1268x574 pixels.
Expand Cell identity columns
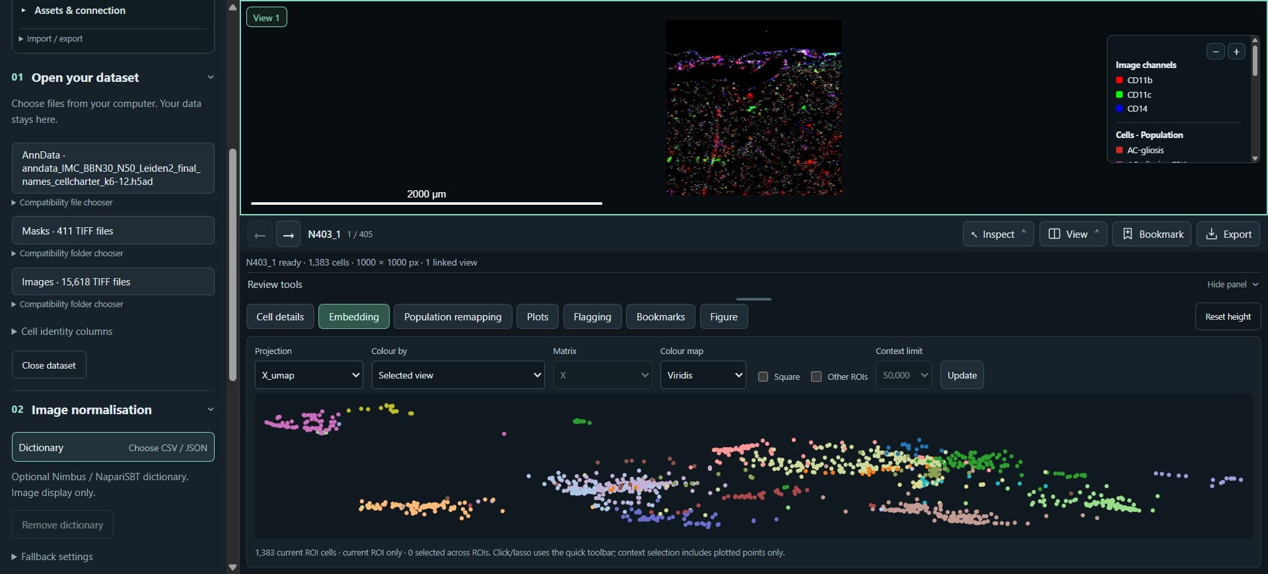click(x=62, y=332)
